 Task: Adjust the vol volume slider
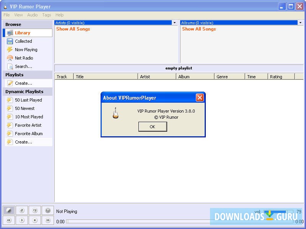pos(278,212)
